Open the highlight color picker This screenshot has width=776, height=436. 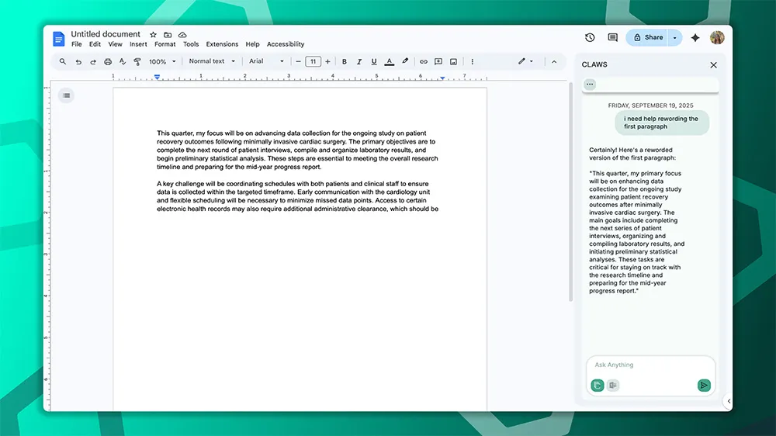(405, 62)
